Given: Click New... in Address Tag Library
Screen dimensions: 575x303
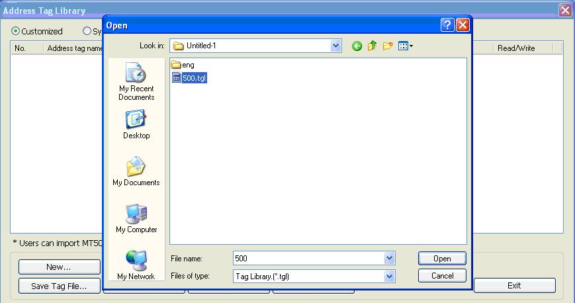Looking at the screenshot, I should click(59, 267).
